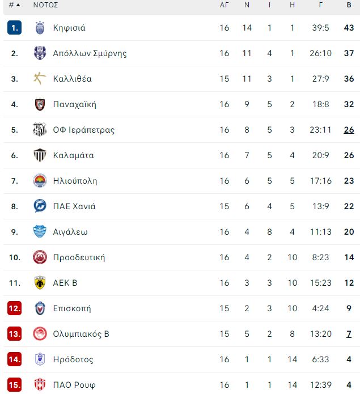Sort by the ΑΓ matches column header
The image size is (360, 394).
coord(224,5)
